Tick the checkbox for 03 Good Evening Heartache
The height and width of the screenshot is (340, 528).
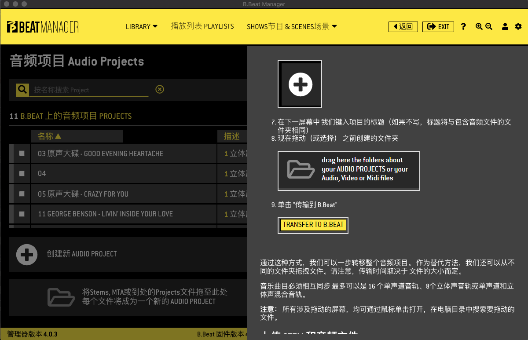[22, 154]
